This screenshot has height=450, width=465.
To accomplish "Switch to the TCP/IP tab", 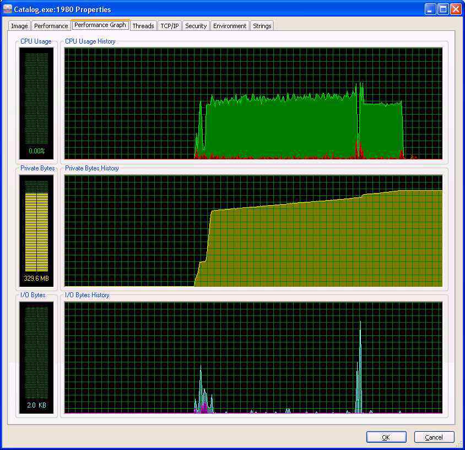I will (x=170, y=26).
